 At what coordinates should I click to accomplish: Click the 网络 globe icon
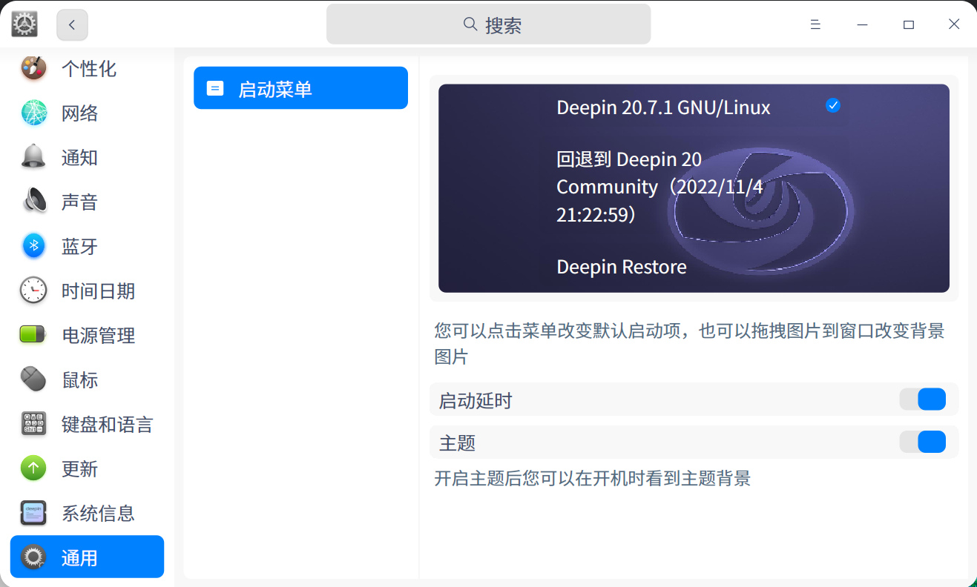[x=33, y=113]
